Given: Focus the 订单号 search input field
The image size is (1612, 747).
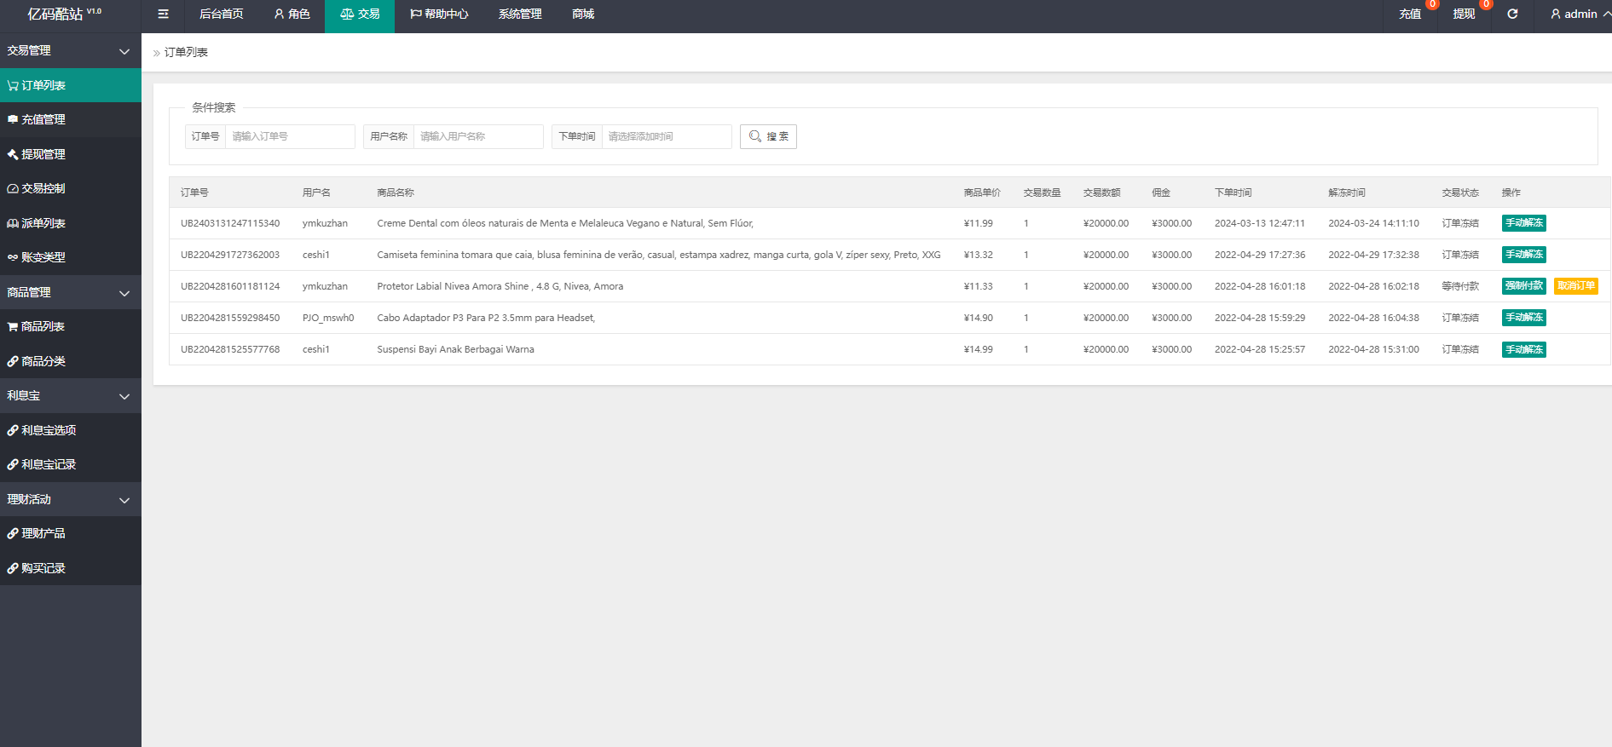Looking at the screenshot, I should click(x=290, y=136).
